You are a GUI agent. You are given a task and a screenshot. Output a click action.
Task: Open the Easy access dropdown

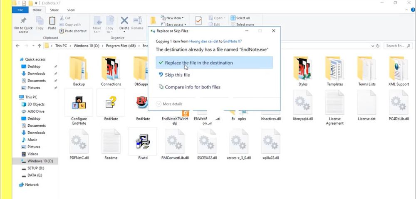[173, 25]
